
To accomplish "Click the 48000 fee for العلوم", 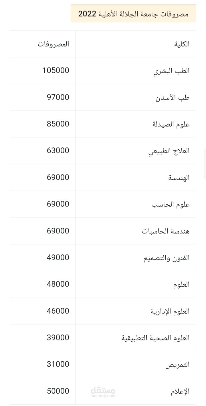I will point(58,284).
